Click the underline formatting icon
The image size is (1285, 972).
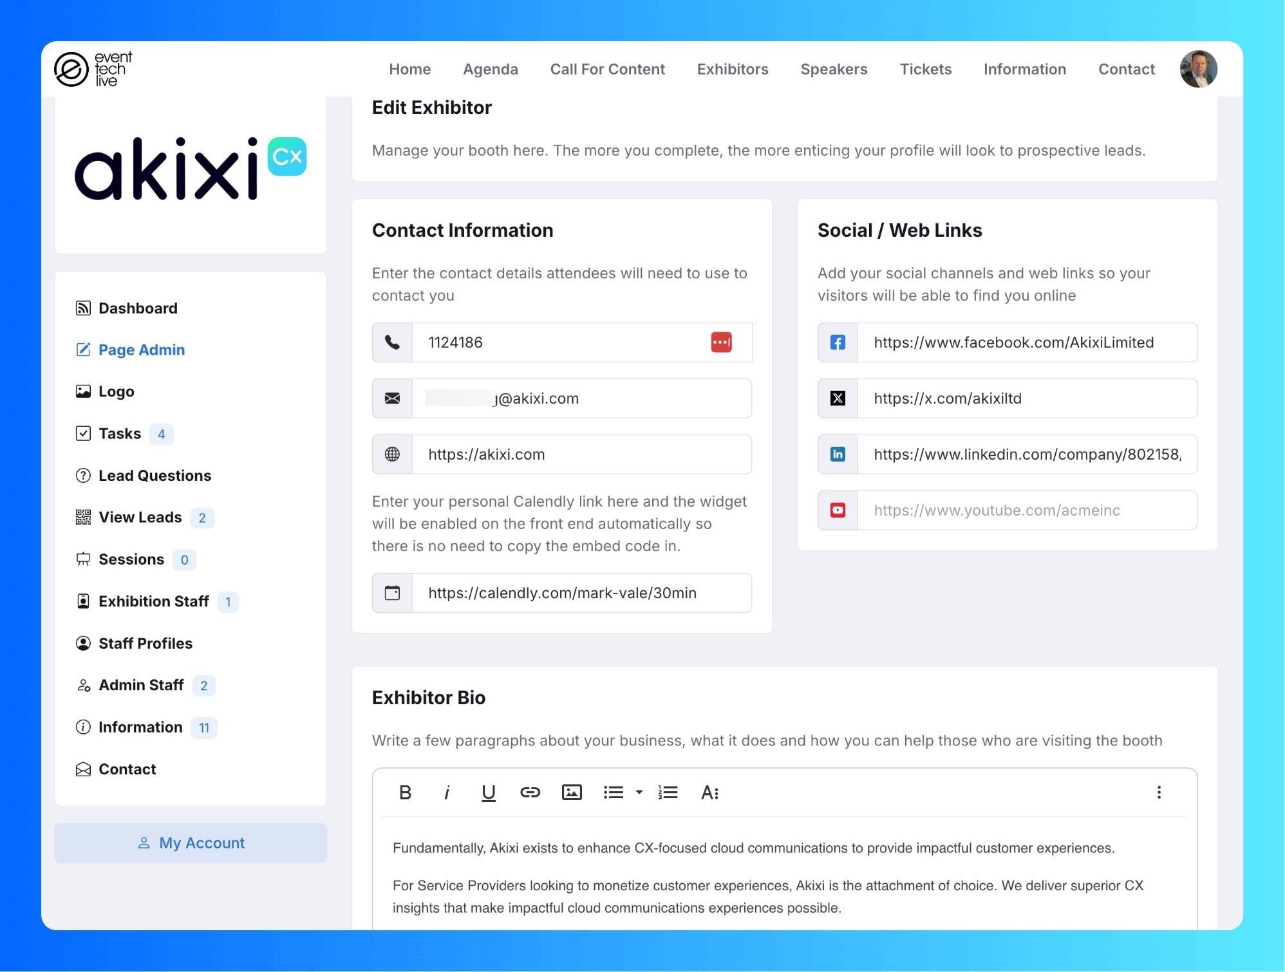pyautogui.click(x=487, y=793)
